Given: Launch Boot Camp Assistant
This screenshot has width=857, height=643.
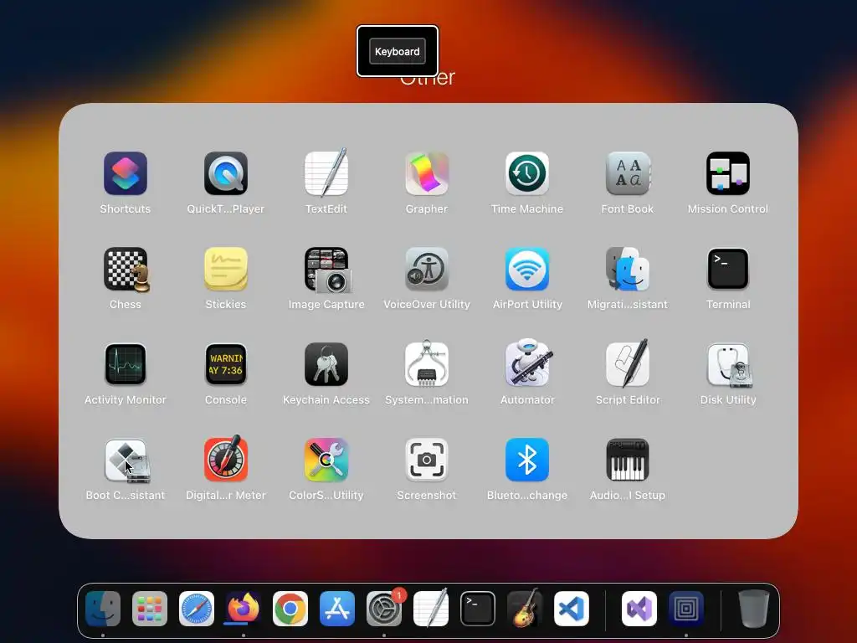Looking at the screenshot, I should point(126,460).
